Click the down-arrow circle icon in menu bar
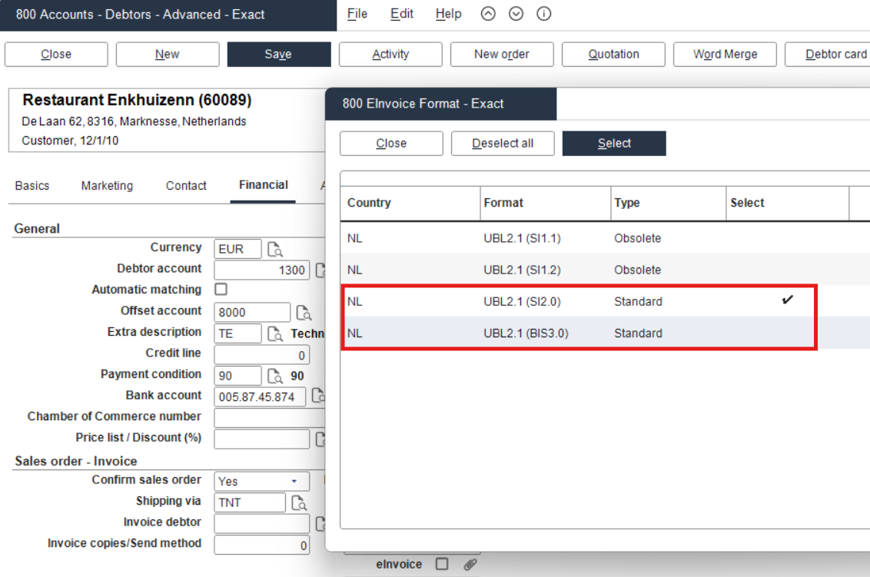Viewport: 870px width, 577px height. pyautogui.click(x=516, y=14)
